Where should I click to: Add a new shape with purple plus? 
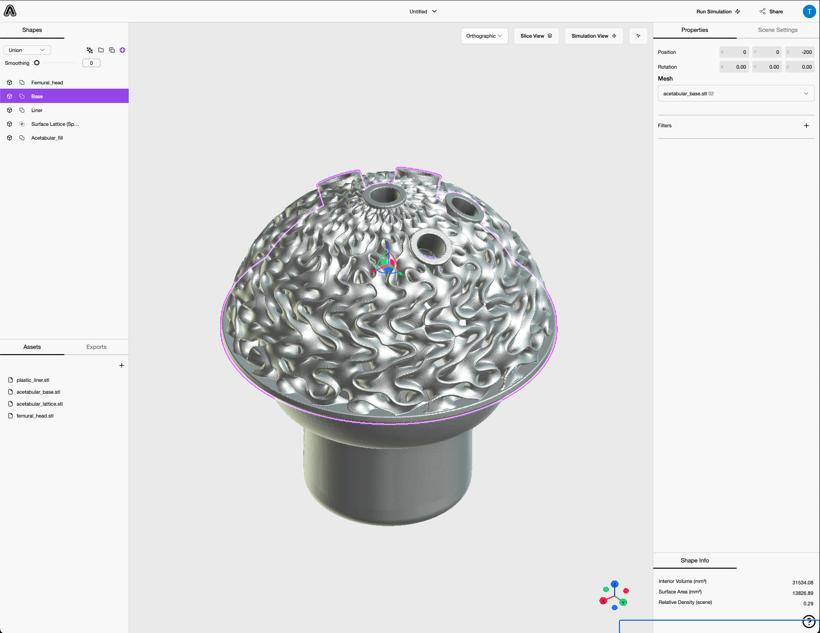click(122, 50)
